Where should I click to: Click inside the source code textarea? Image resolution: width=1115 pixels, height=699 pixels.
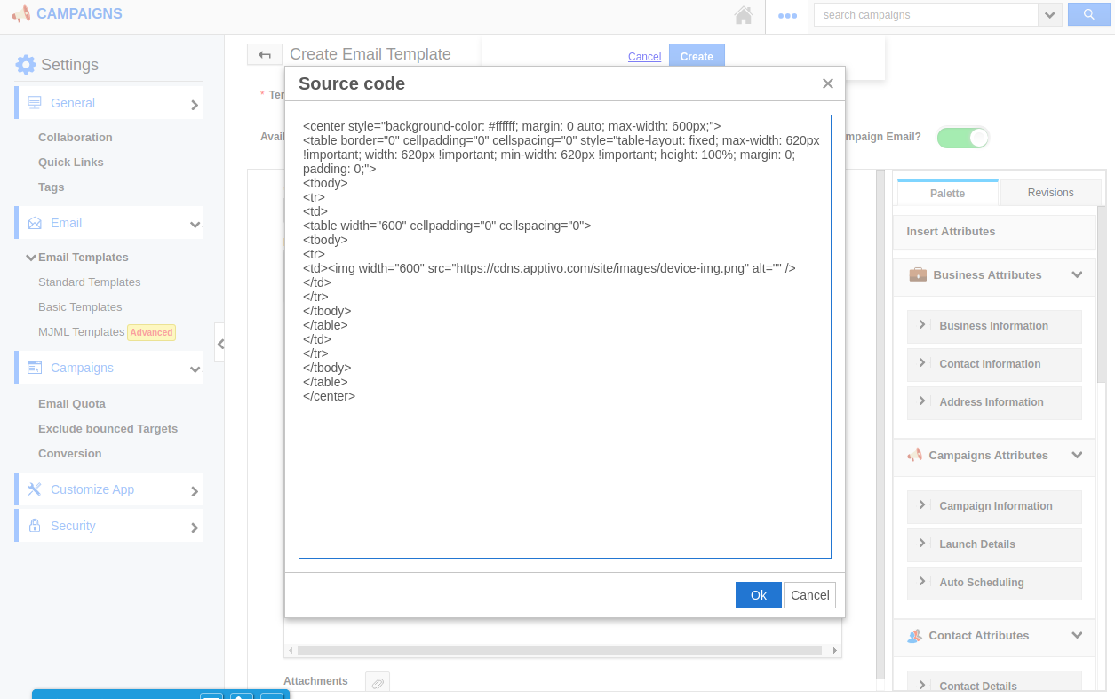point(565,337)
